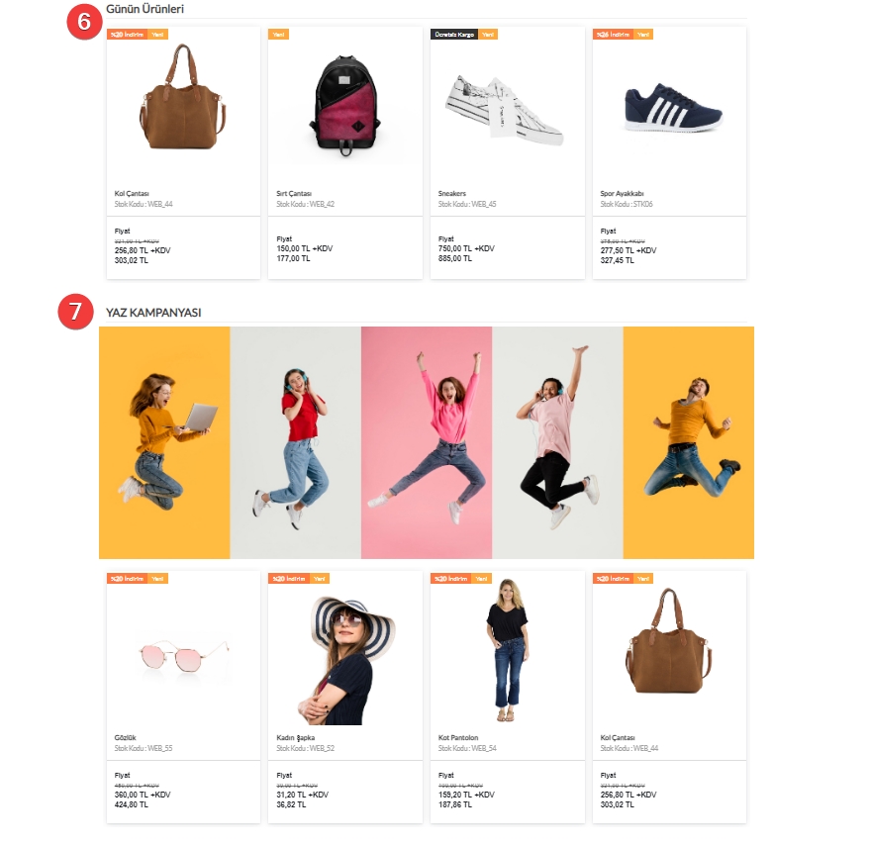Click the pink banner panel with jumping woman

coord(427,442)
